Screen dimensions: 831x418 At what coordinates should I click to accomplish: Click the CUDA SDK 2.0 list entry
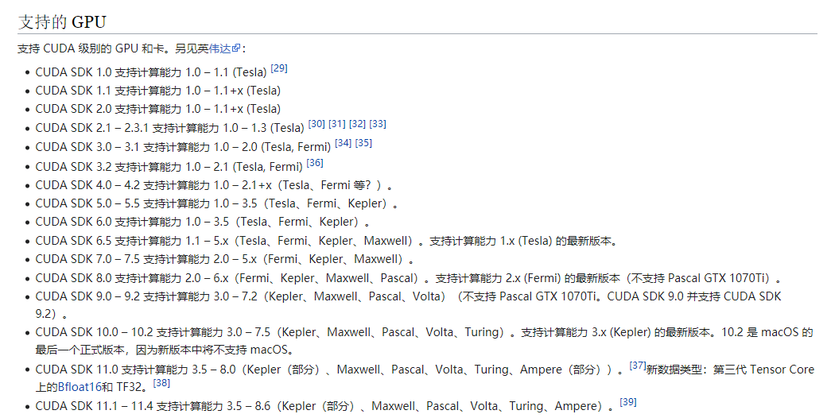pyautogui.click(x=158, y=109)
